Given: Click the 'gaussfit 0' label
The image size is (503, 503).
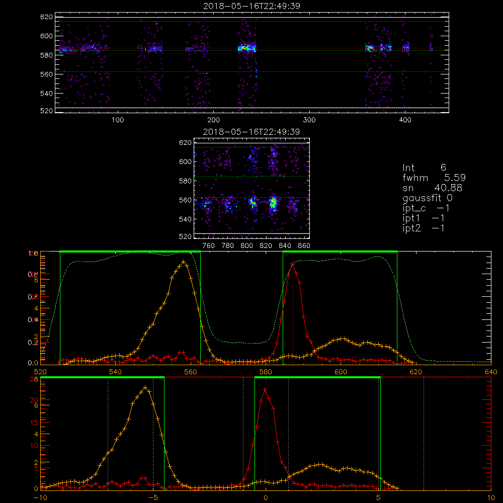Looking at the screenshot, I should (x=427, y=198).
